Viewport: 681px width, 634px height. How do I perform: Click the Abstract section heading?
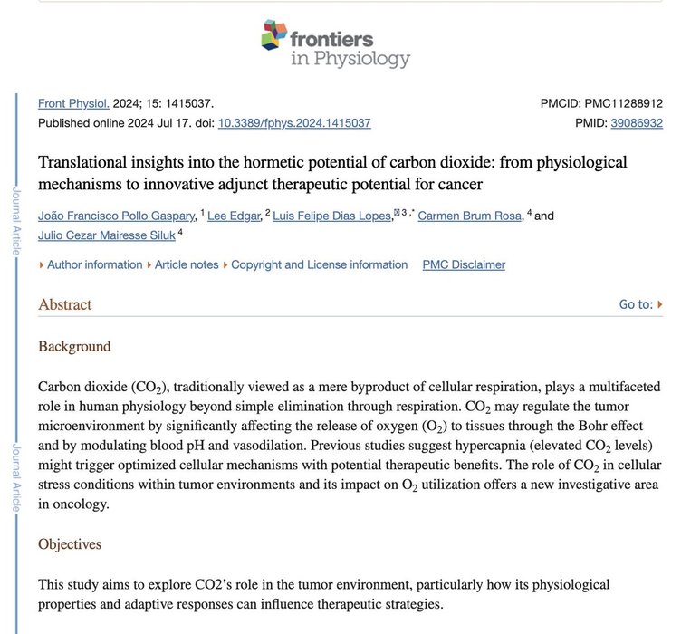point(65,304)
